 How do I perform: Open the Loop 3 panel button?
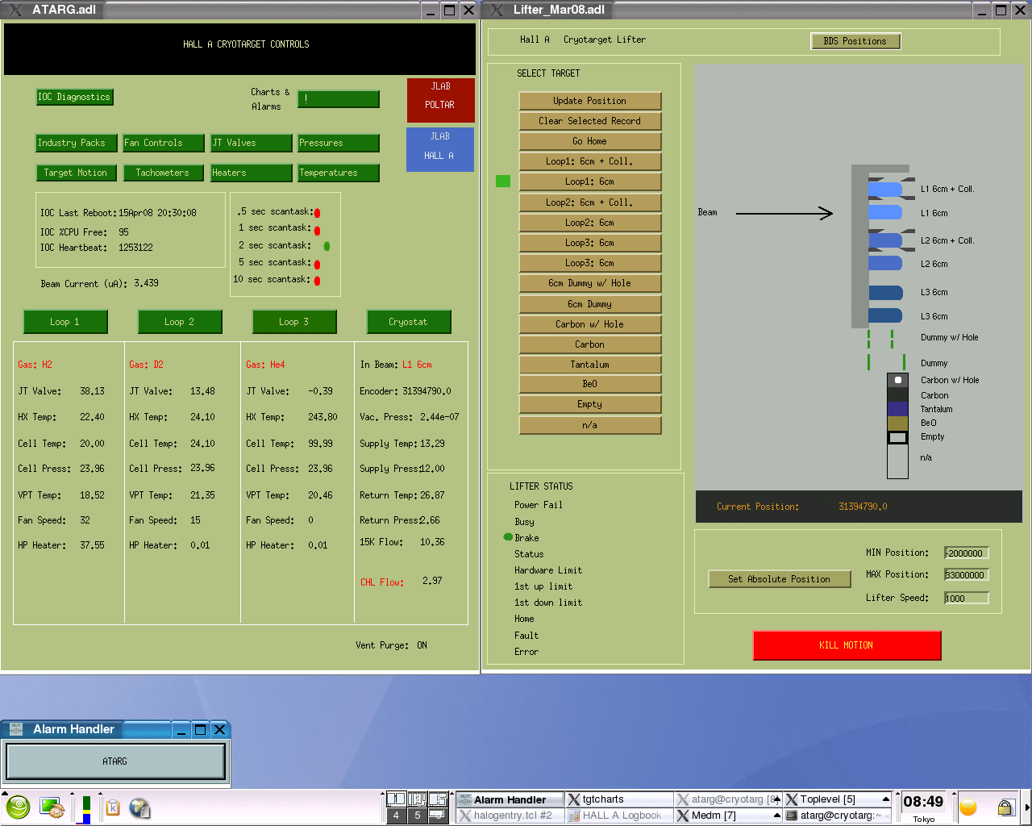(294, 322)
